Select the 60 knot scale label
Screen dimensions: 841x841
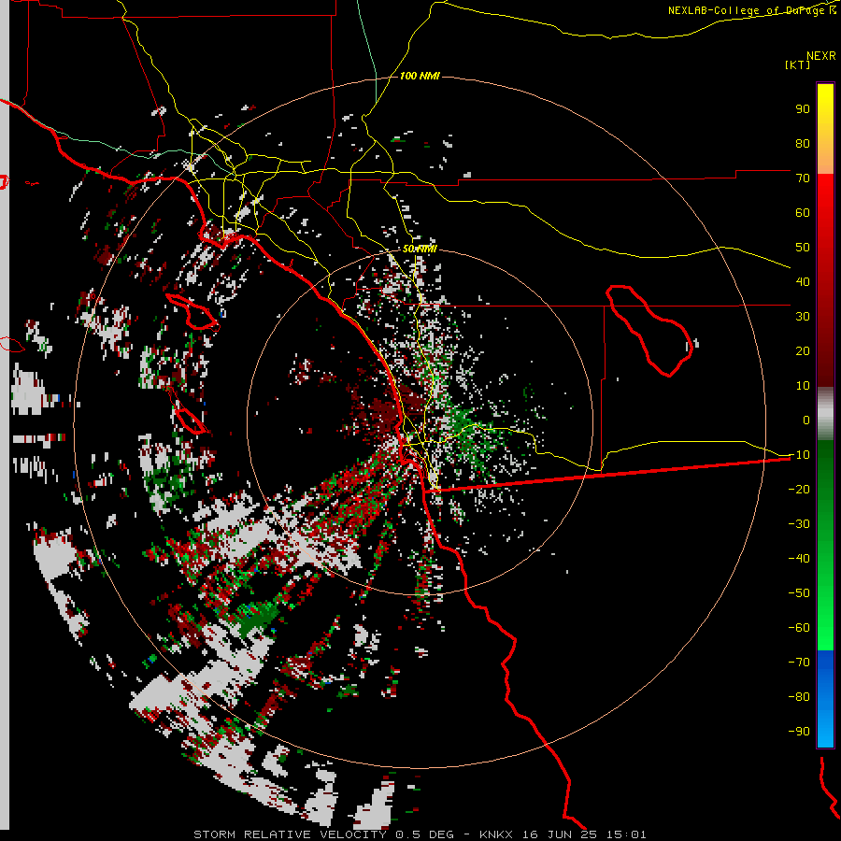tap(803, 212)
